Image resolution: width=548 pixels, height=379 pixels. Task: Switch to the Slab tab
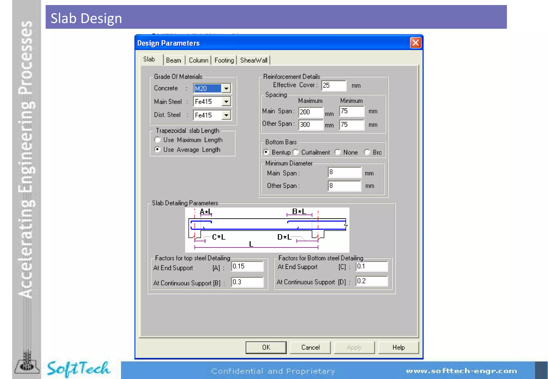149,59
